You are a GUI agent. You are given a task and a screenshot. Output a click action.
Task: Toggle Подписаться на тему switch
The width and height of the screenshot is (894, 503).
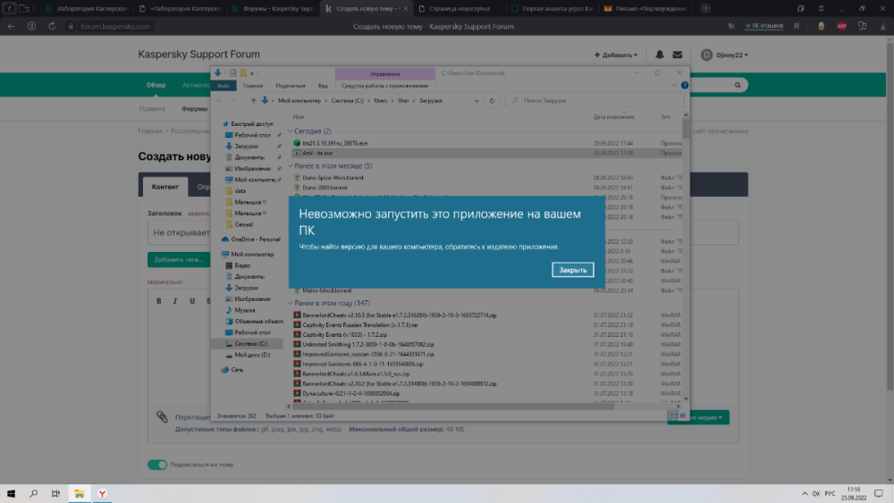click(x=157, y=465)
